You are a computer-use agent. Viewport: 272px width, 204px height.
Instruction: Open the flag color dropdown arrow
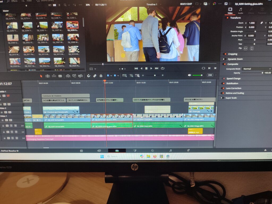pos(111,76)
